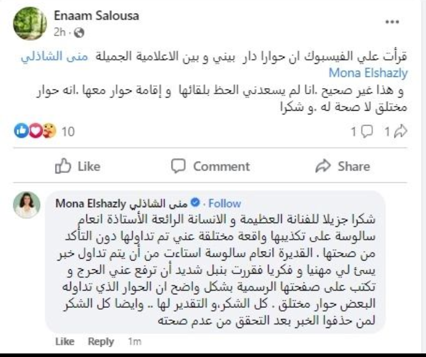Click Enaam Salousa's profile picture
The height and width of the screenshot is (357, 426).
26,22
